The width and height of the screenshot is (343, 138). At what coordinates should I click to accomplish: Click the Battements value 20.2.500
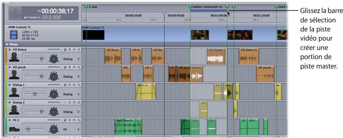tap(51, 17)
